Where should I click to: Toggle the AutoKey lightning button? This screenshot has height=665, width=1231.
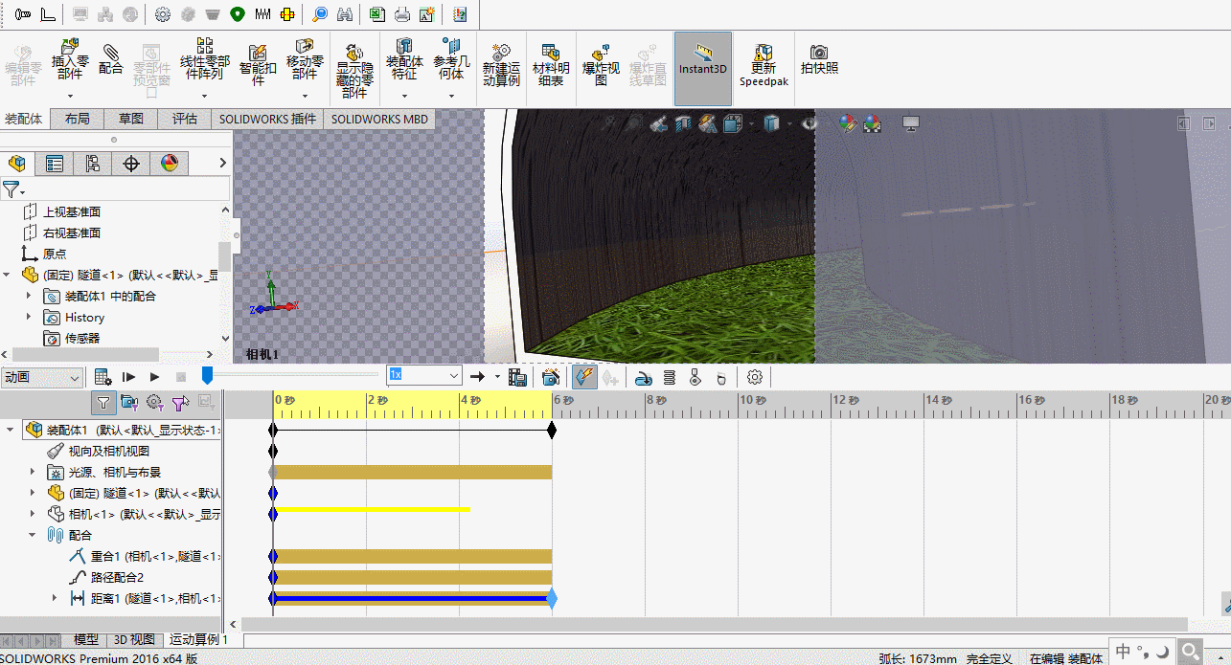tap(583, 377)
